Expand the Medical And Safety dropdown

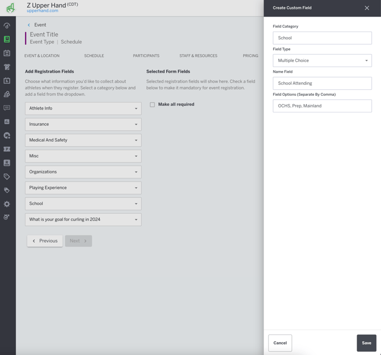pos(83,140)
